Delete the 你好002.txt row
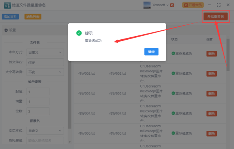Screen dimensions: 234x149 tap(212, 74)
